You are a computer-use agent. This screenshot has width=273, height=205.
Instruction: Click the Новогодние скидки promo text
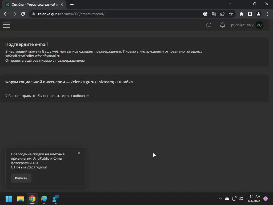coord(38,161)
